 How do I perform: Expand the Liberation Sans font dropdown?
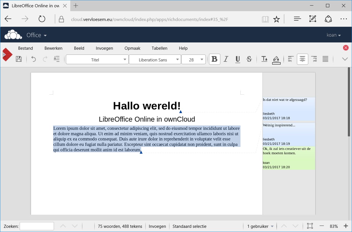pos(155,59)
